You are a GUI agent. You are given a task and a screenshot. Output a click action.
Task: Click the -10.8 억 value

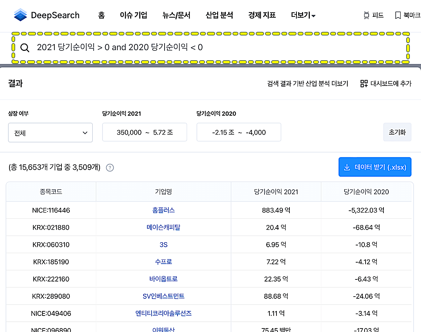(x=366, y=245)
